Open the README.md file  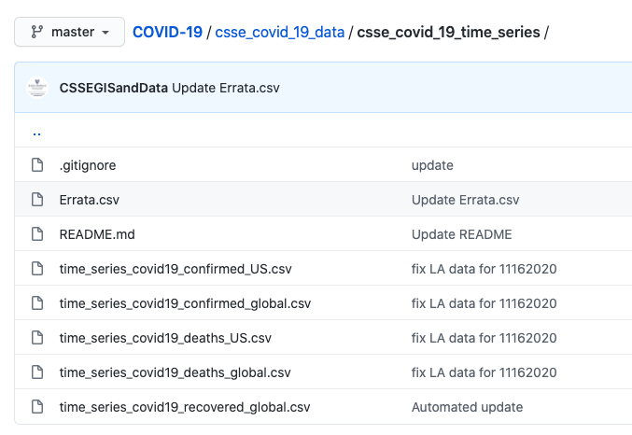97,234
